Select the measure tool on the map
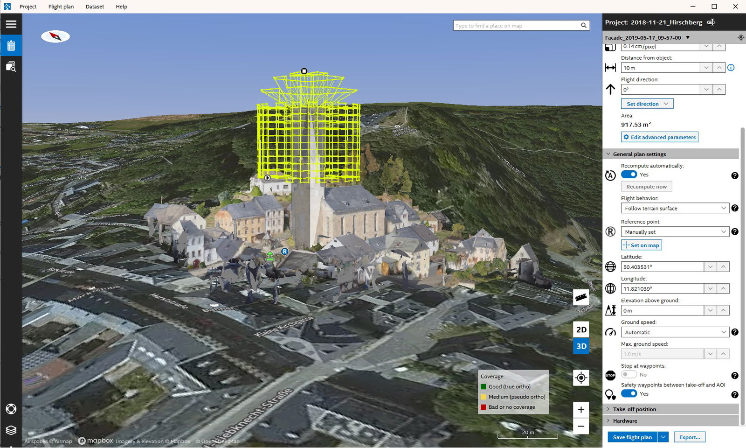 click(581, 297)
